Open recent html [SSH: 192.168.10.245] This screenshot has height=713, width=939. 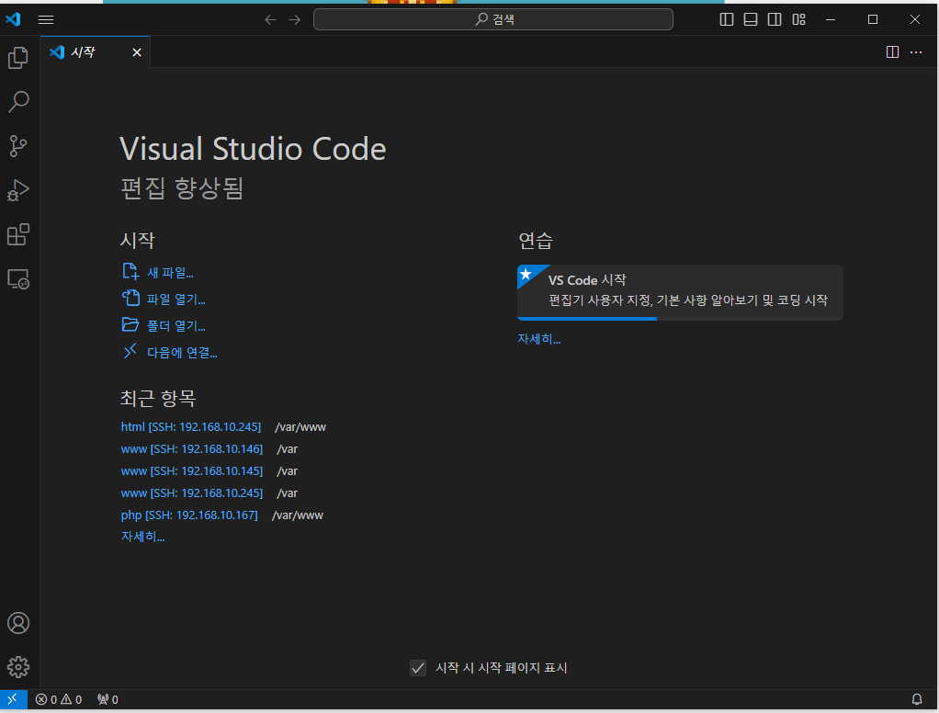pyautogui.click(x=191, y=427)
